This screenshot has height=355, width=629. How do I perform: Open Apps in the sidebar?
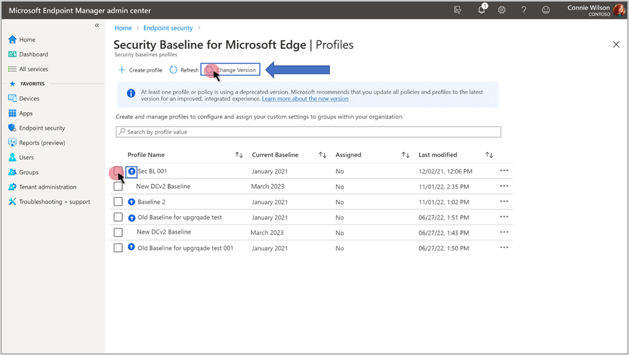click(x=20, y=113)
